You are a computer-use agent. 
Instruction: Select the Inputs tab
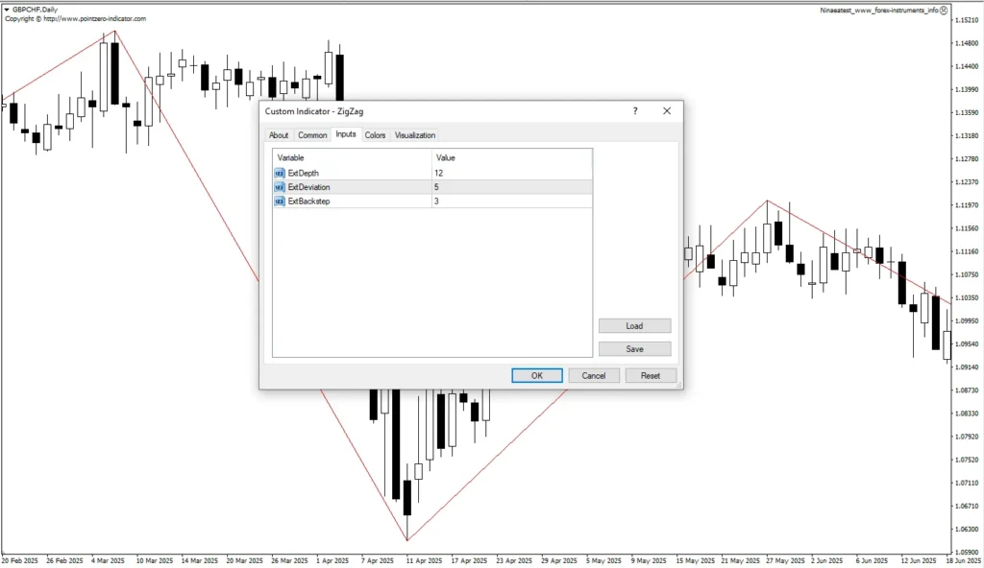click(346, 134)
